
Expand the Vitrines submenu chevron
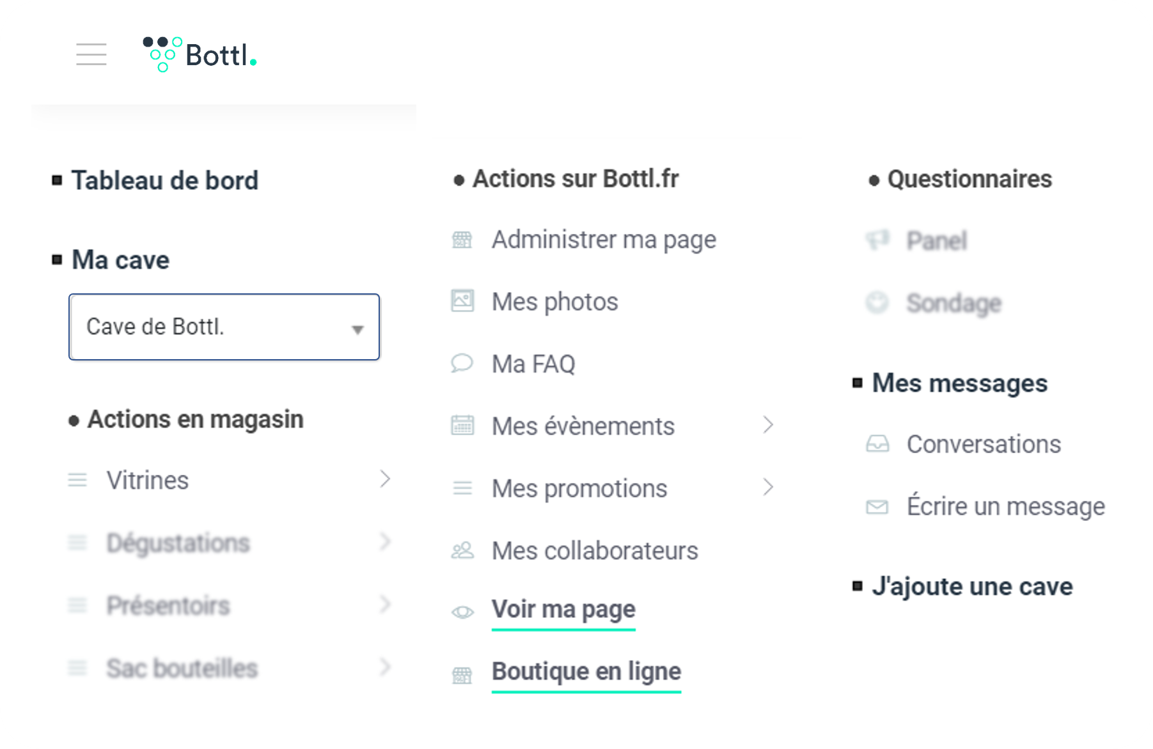pos(385,479)
